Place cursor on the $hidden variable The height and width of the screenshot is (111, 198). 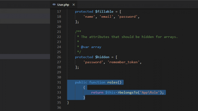click(102, 57)
